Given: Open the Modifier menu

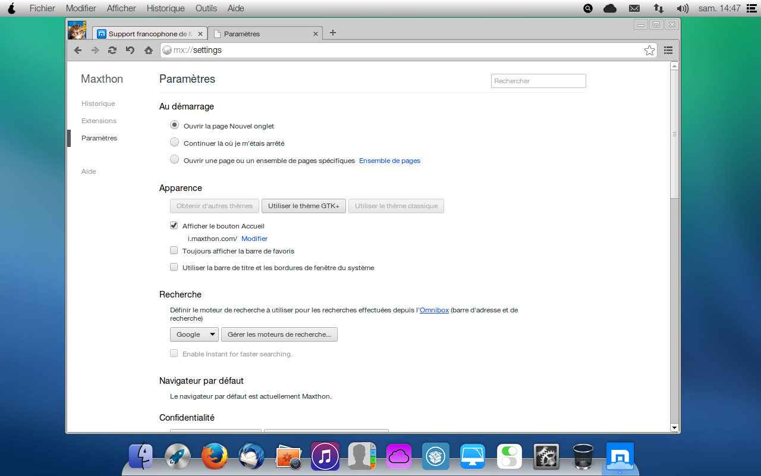Looking at the screenshot, I should 81,8.
